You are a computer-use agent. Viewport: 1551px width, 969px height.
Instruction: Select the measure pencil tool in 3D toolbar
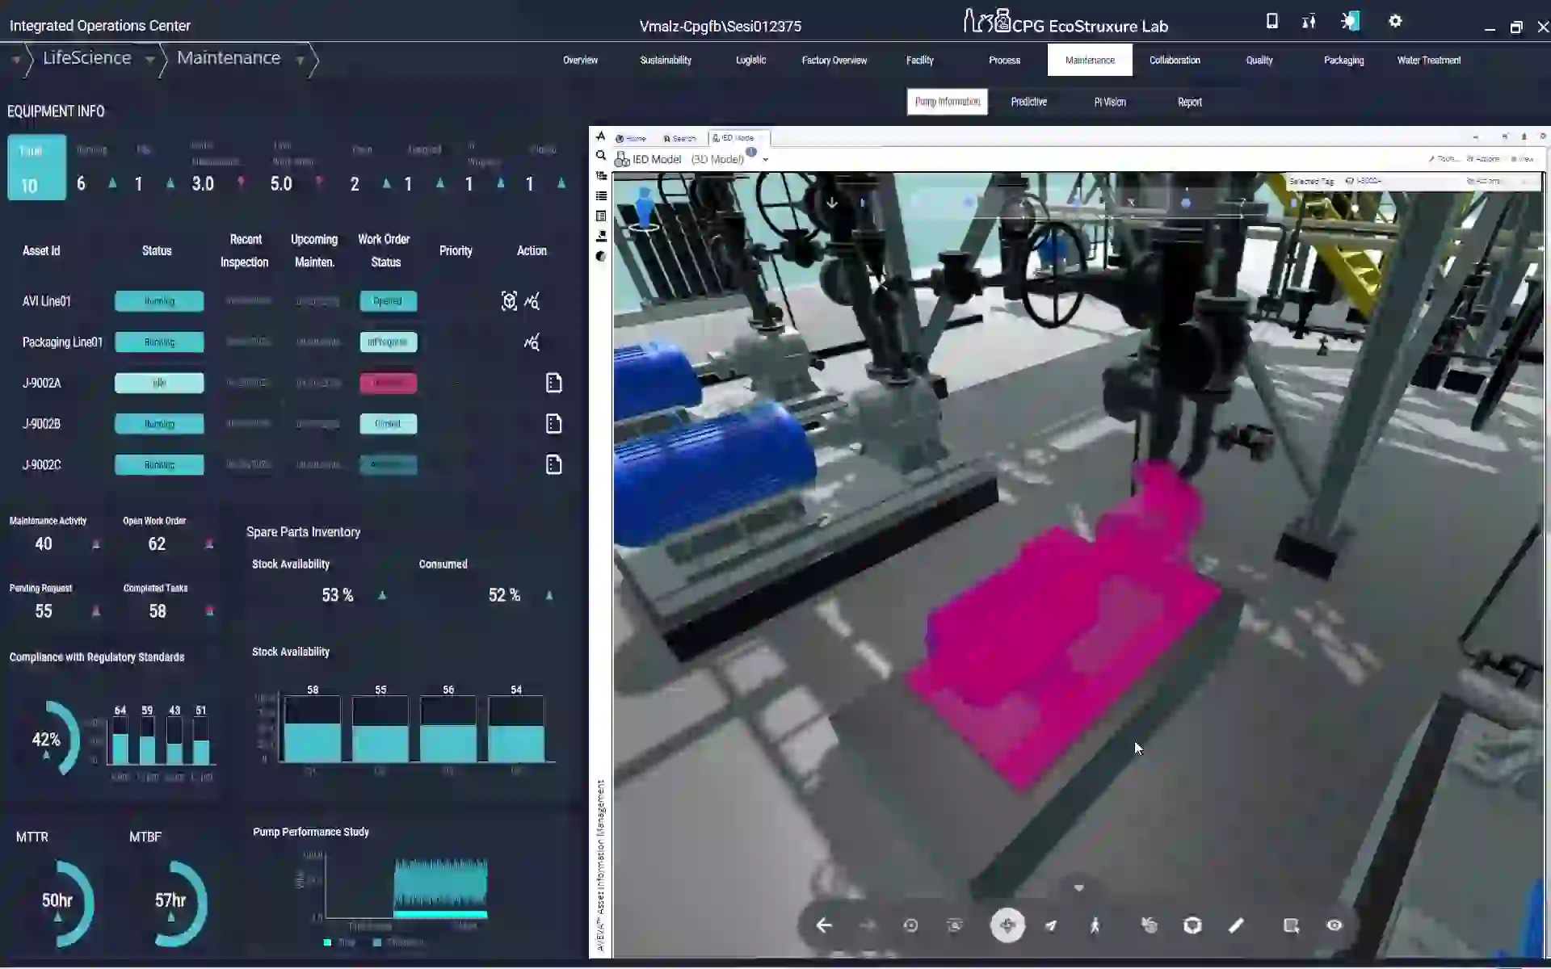(x=1236, y=925)
